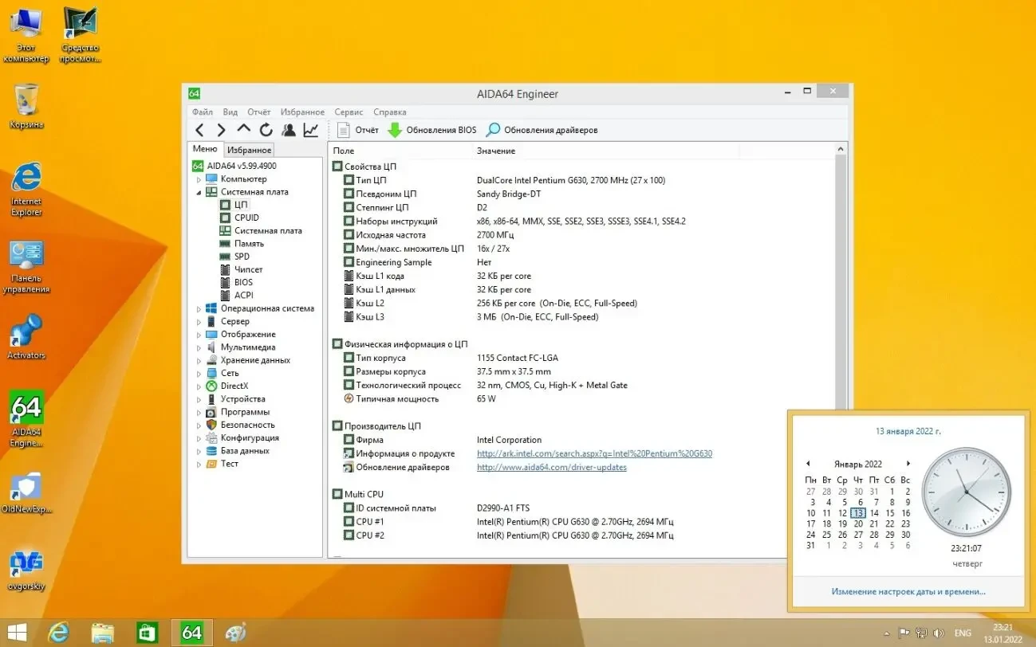This screenshot has height=647, width=1036.
Task: Select January 13 on the calendar
Action: [857, 512]
